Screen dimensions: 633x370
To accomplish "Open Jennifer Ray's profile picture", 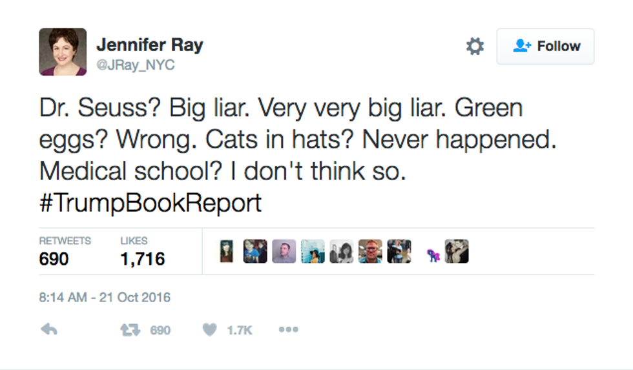I will point(63,52).
